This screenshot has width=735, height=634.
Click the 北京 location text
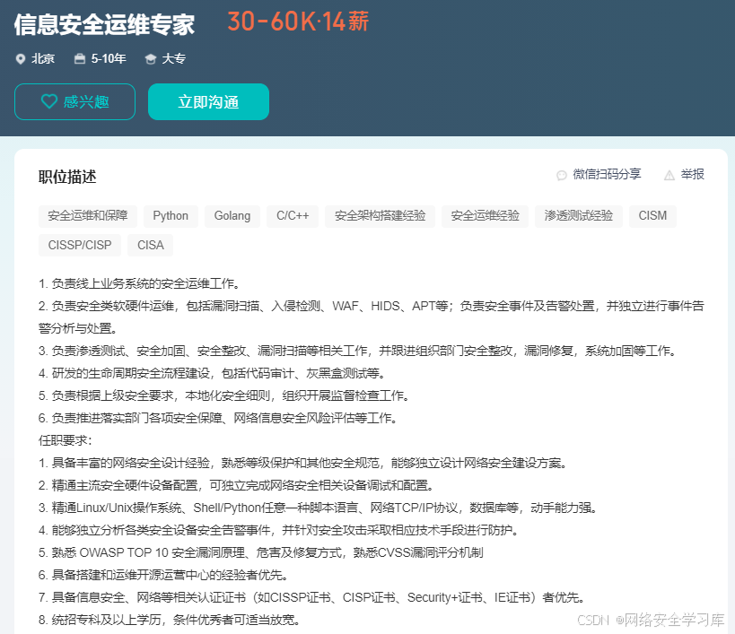click(43, 59)
